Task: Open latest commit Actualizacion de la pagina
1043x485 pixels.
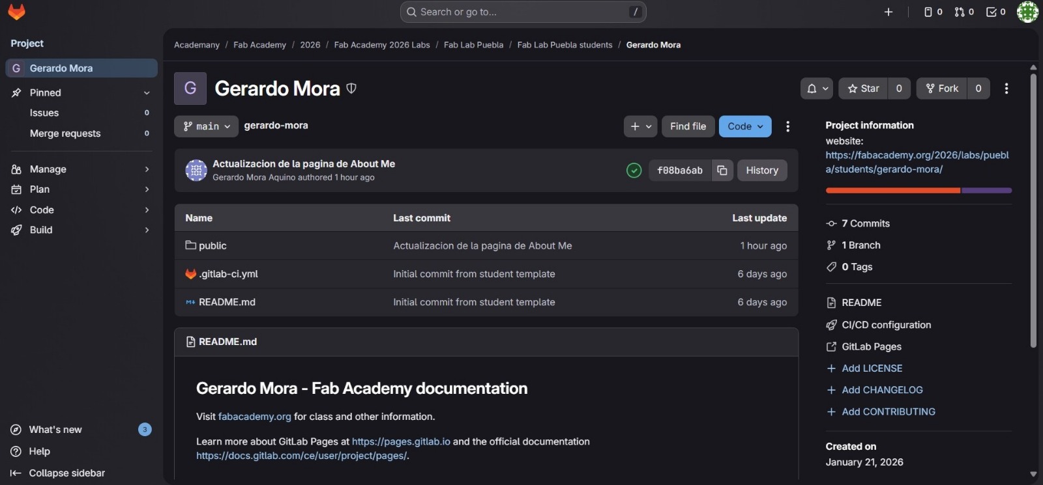Action: (x=304, y=164)
